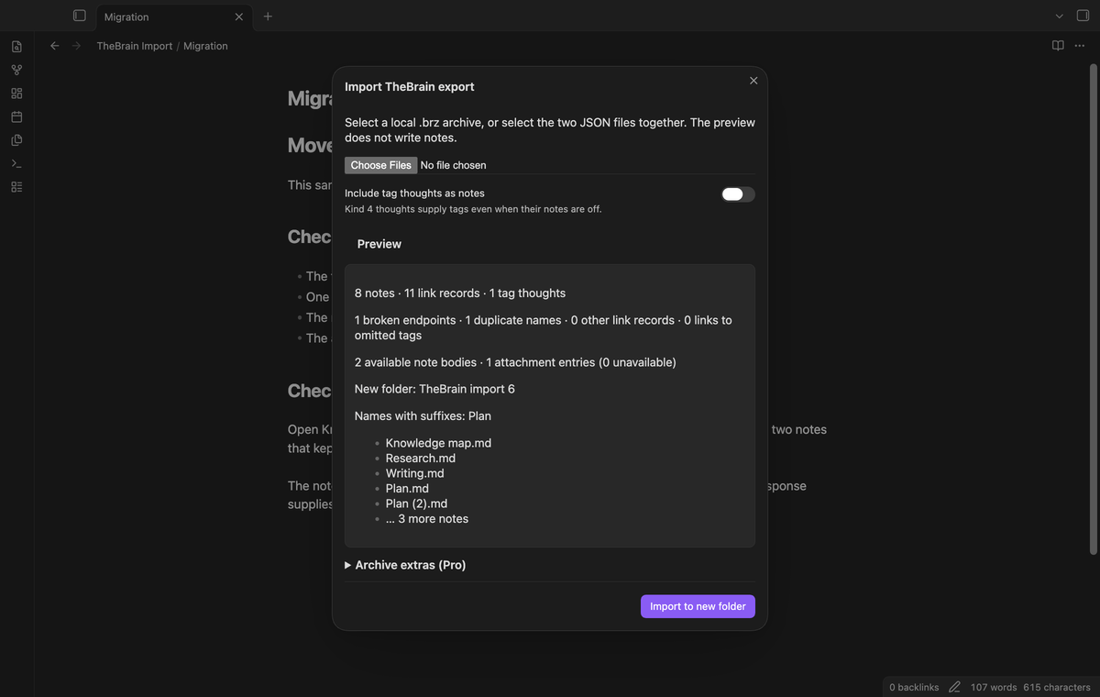Click TheBrain Import breadcrumb
The width and height of the screenshot is (1100, 697).
tap(135, 46)
